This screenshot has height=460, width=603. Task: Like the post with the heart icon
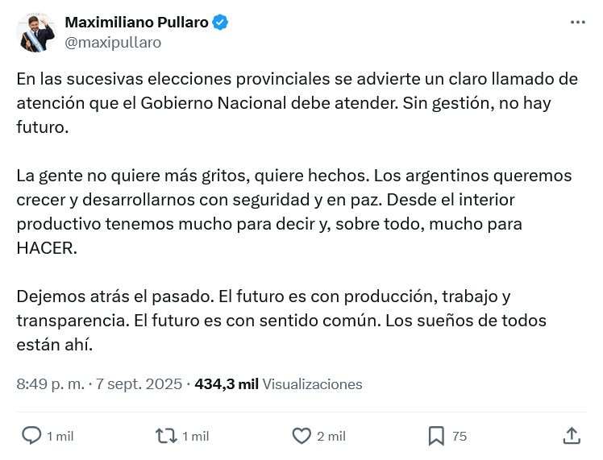point(301,436)
